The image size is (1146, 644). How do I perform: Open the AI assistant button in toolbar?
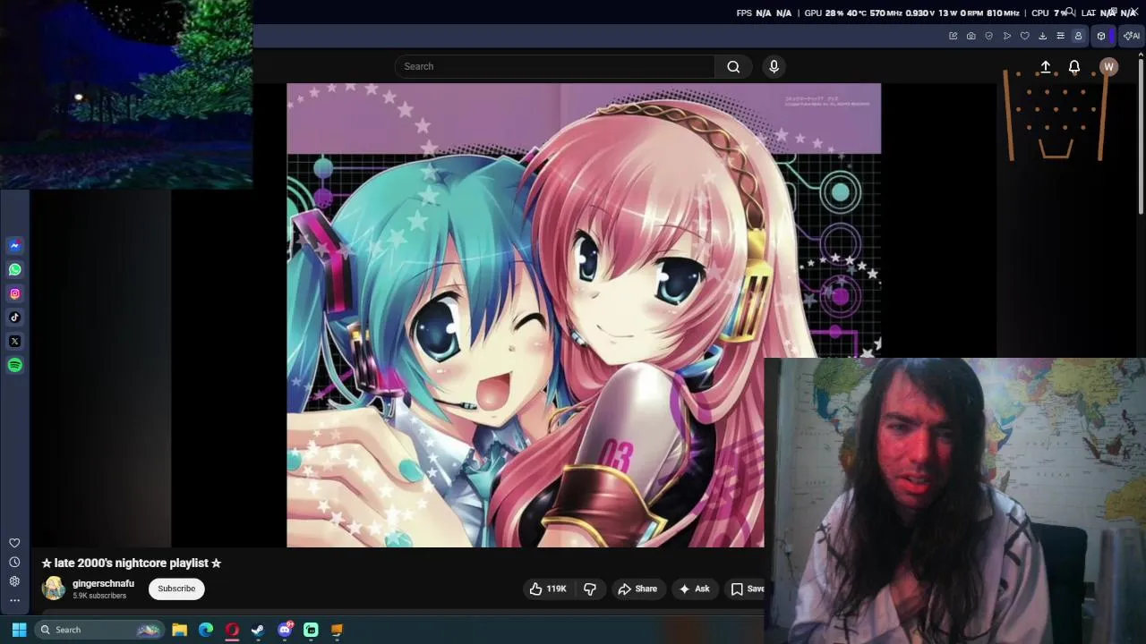[1132, 36]
